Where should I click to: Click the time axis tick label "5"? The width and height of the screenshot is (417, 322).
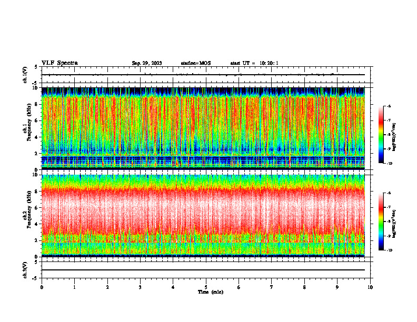206,287
